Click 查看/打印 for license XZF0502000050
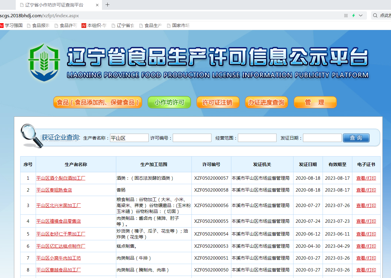 pyautogui.click(x=366, y=270)
